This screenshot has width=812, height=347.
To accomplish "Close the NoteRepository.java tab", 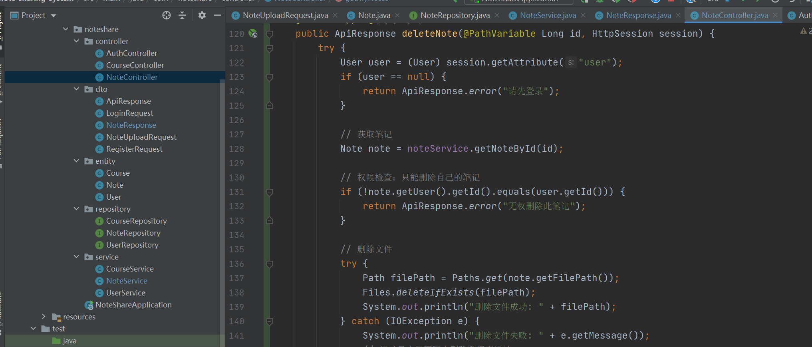I will pyautogui.click(x=497, y=15).
